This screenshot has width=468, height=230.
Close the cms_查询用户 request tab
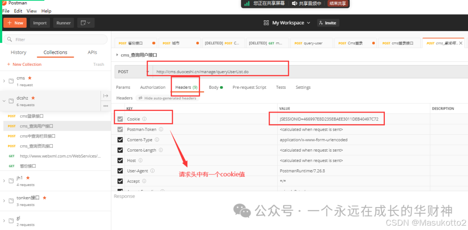tap(461, 43)
